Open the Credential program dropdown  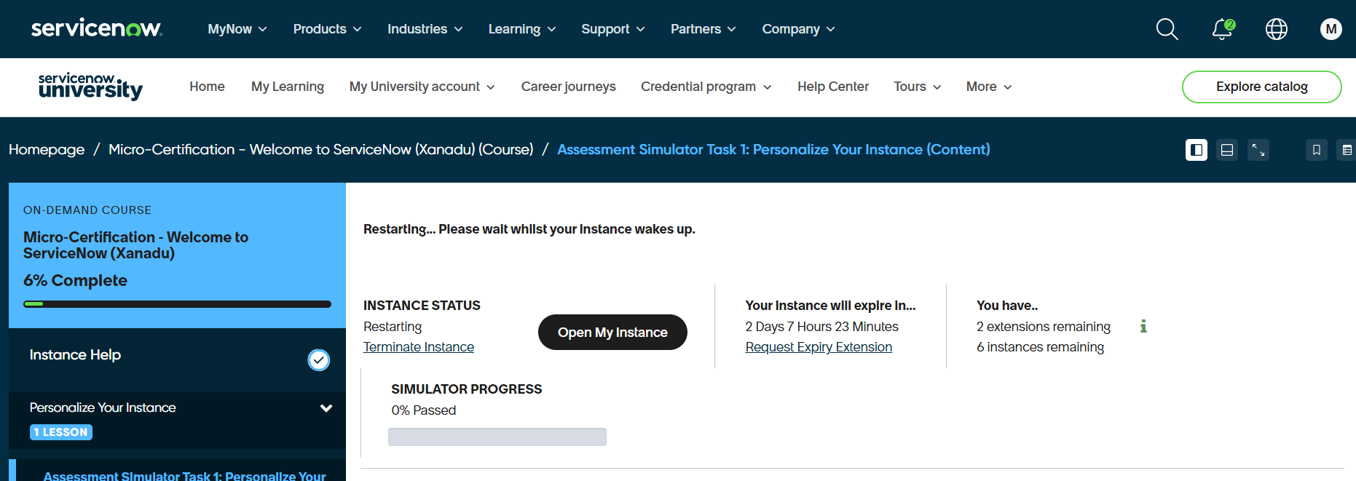(706, 87)
